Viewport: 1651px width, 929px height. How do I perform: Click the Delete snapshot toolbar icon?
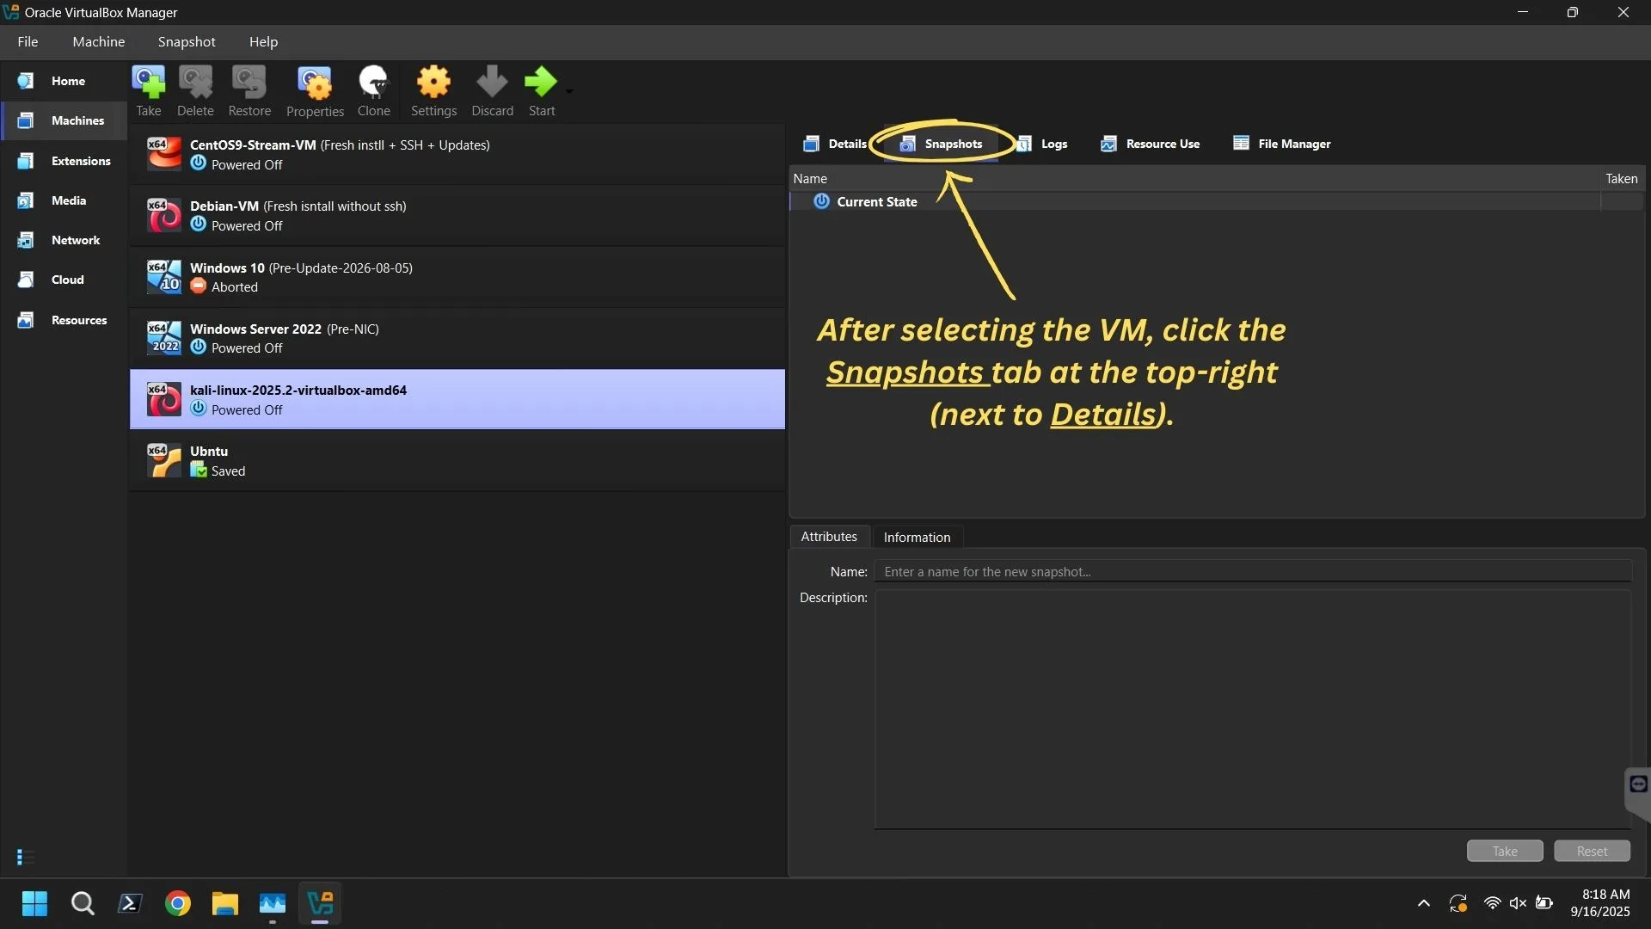point(195,86)
